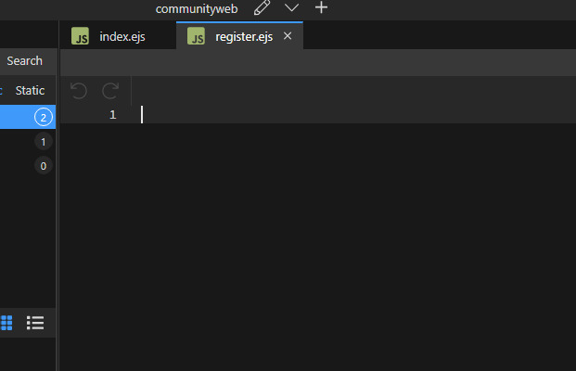Click the pencil icon to rename communityweb
This screenshot has width=576, height=371.
[262, 8]
